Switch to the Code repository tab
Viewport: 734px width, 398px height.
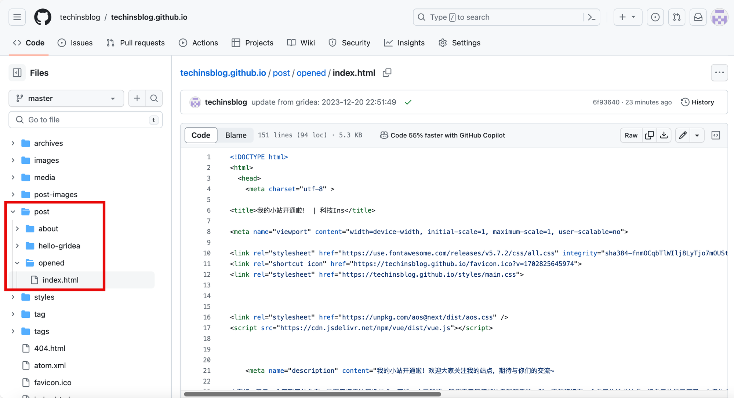[x=29, y=43]
